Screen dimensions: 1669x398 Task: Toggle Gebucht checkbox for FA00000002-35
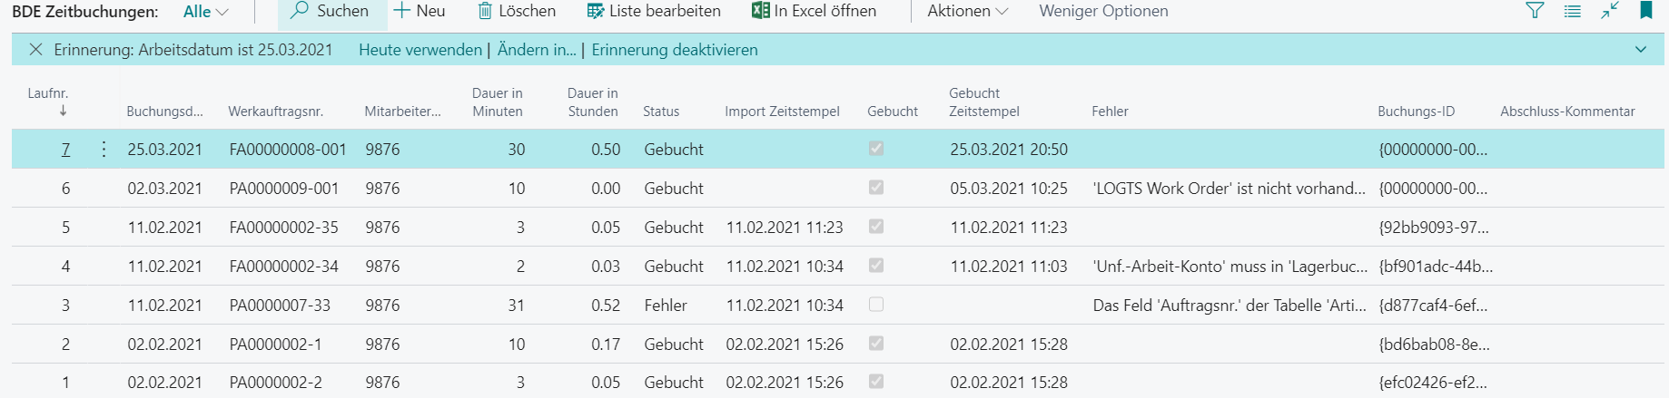tap(876, 227)
